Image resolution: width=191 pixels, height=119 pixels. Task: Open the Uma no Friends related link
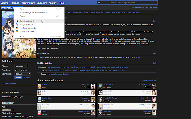click(x=78, y=71)
